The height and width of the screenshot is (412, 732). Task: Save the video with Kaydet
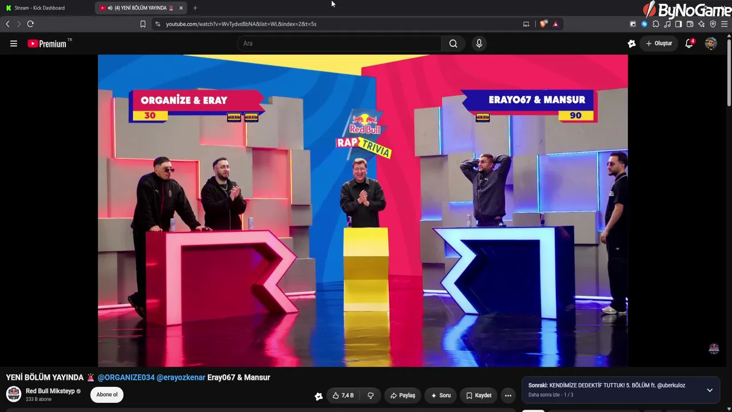pos(479,395)
